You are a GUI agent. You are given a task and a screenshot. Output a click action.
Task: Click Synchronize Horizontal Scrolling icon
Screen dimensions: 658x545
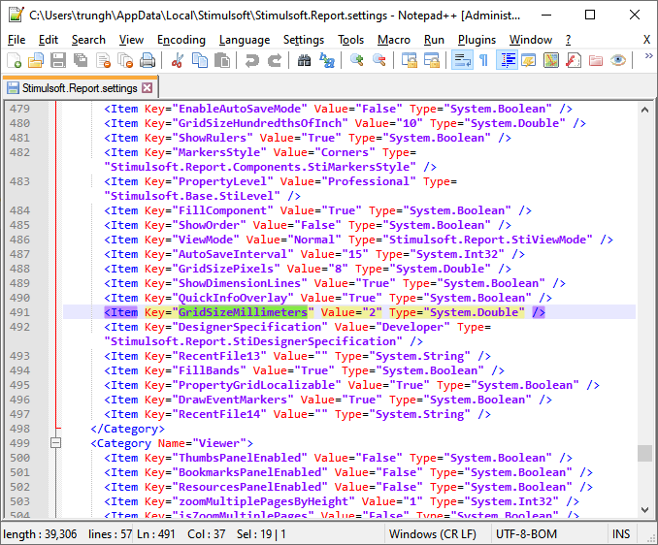[x=432, y=60]
